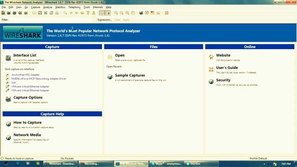Click into the display filter input field
Screen dimensions: 297x167
[51, 19]
